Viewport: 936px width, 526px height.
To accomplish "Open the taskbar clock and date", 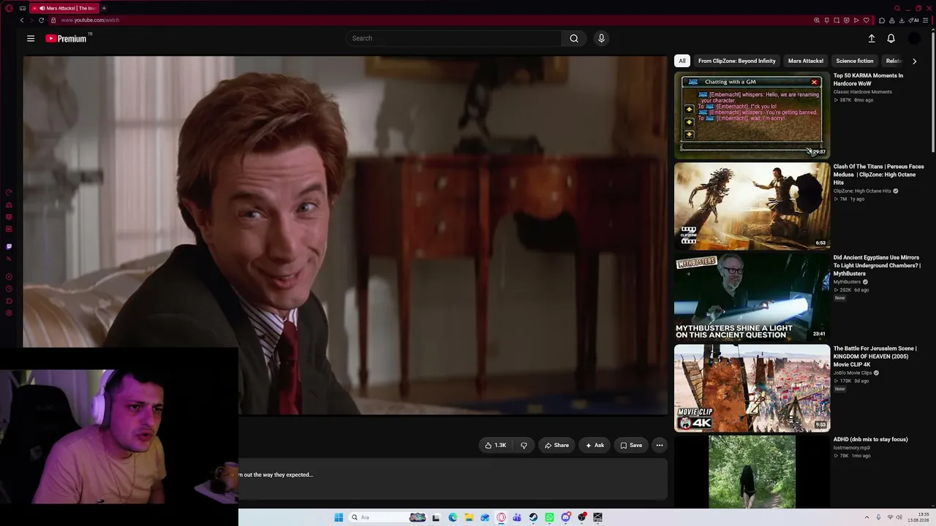I will pos(918,517).
